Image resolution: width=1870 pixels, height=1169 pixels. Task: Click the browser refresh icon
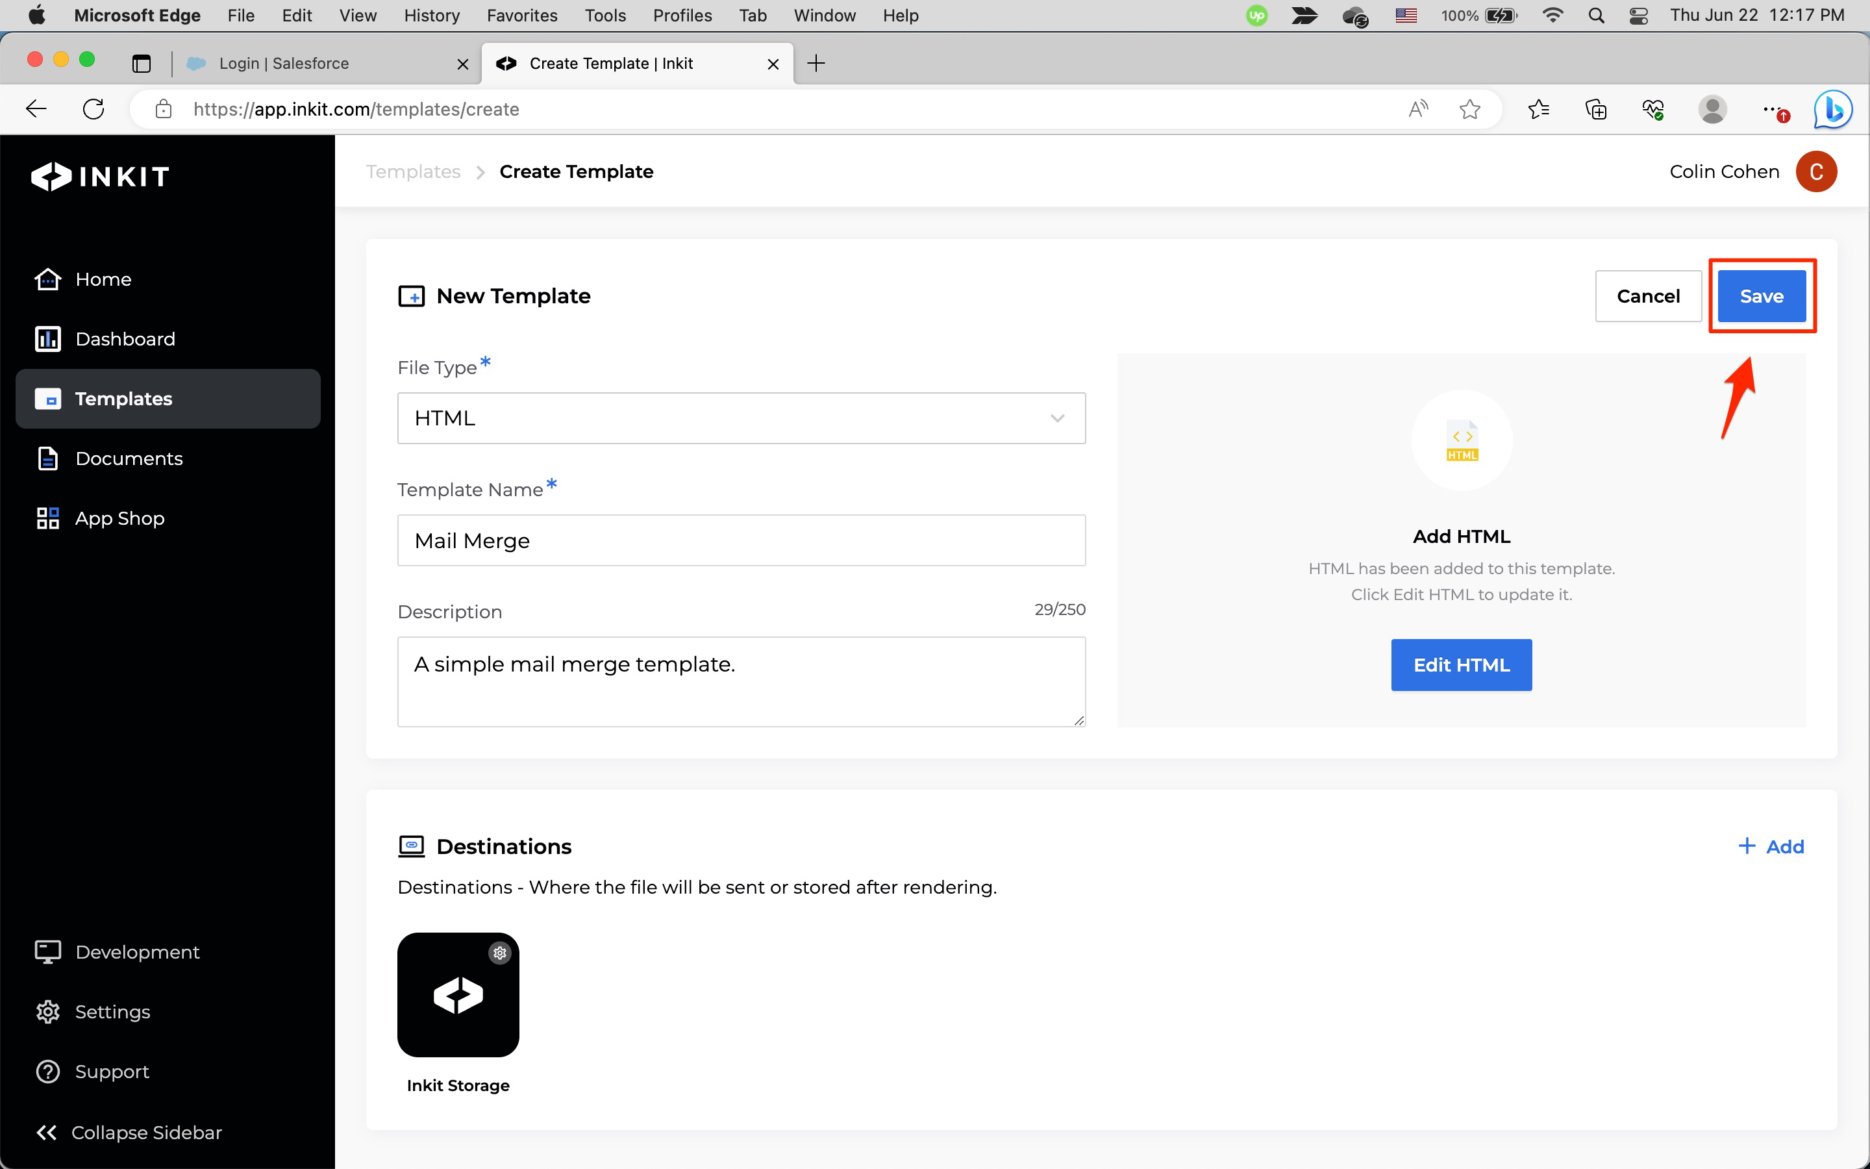point(93,109)
